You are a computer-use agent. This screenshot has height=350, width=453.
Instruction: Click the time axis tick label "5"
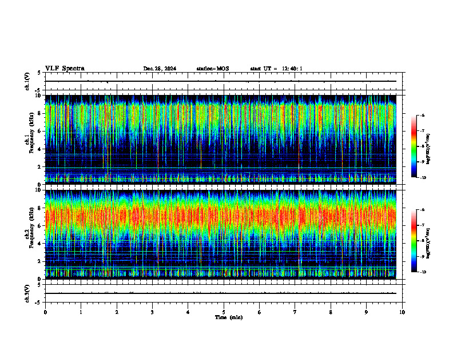224,312
